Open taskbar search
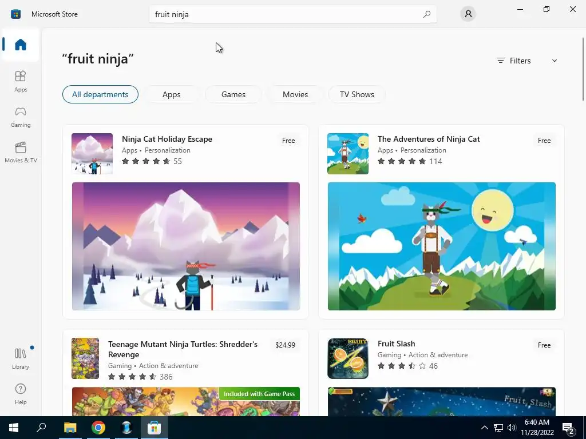The height and width of the screenshot is (439, 586). pos(41,428)
